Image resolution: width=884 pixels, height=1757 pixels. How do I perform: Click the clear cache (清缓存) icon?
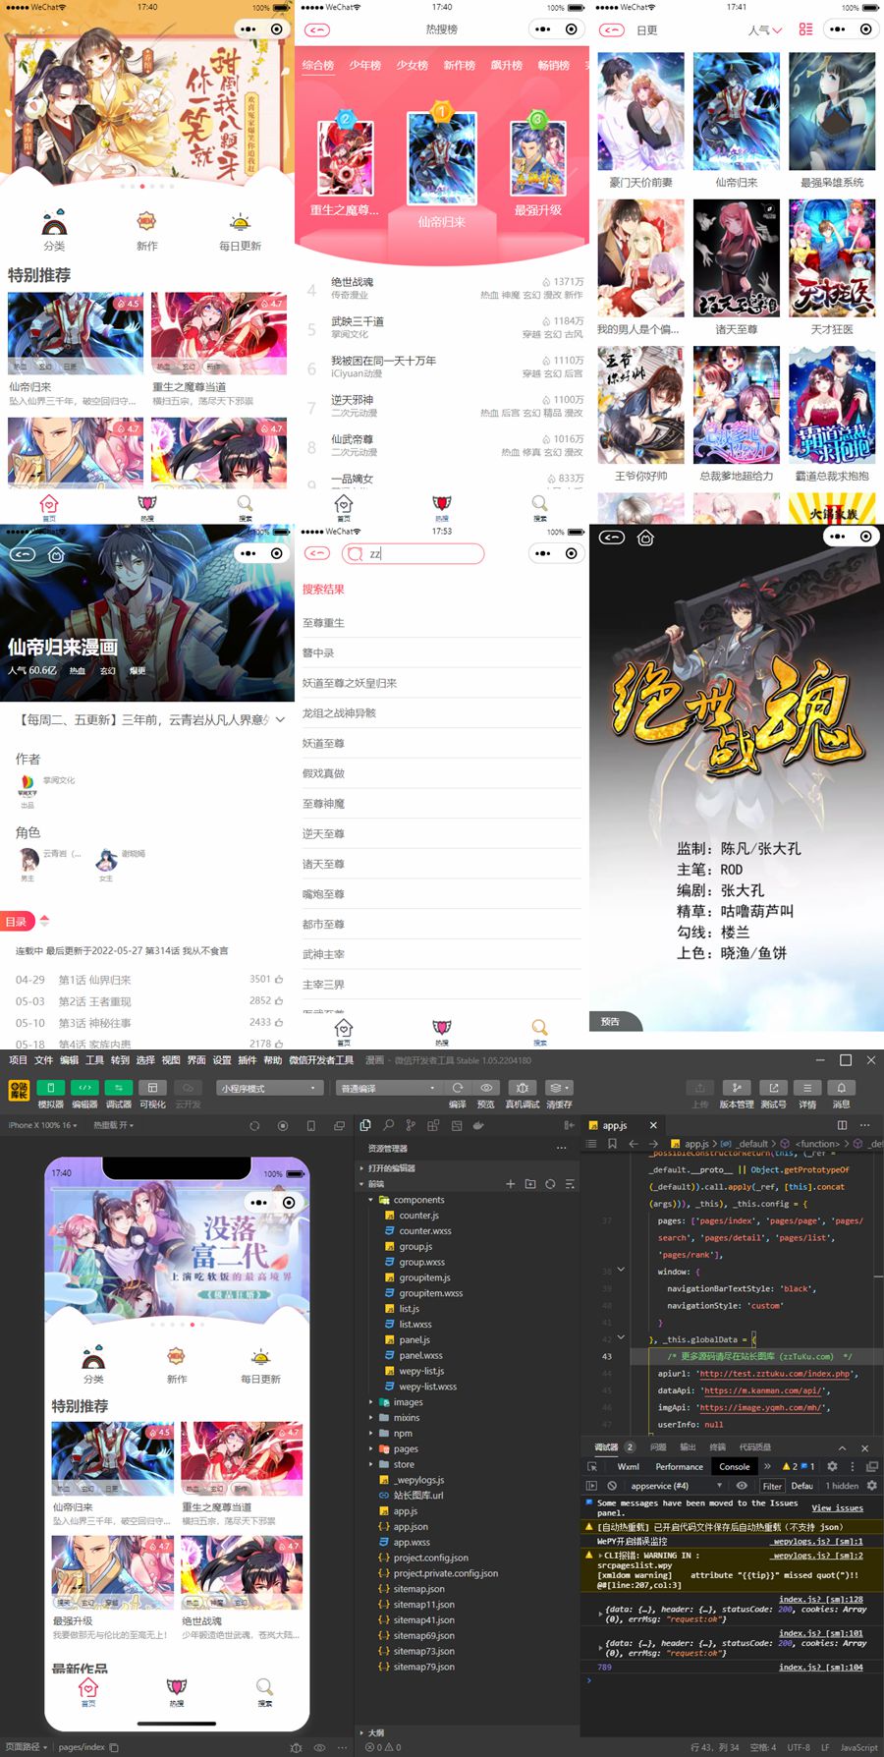558,1088
